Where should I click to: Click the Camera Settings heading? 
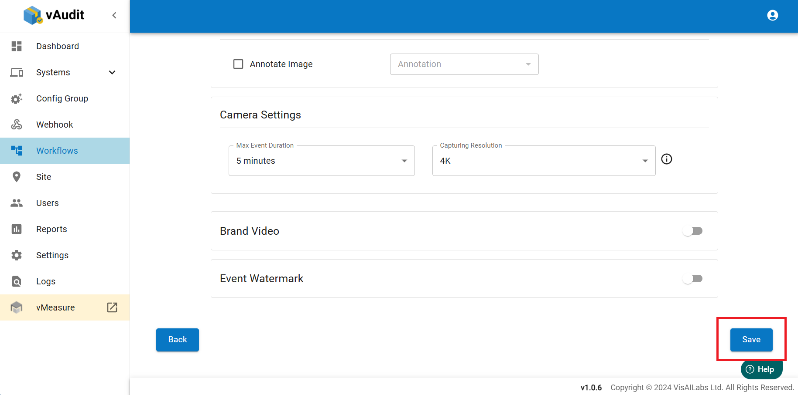pos(260,115)
